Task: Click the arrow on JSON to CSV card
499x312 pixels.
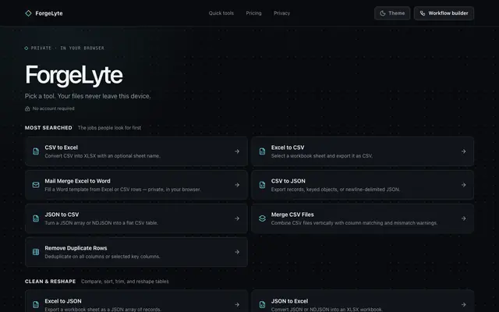Action: click(237, 218)
